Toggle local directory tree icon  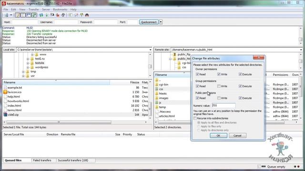click(23, 15)
